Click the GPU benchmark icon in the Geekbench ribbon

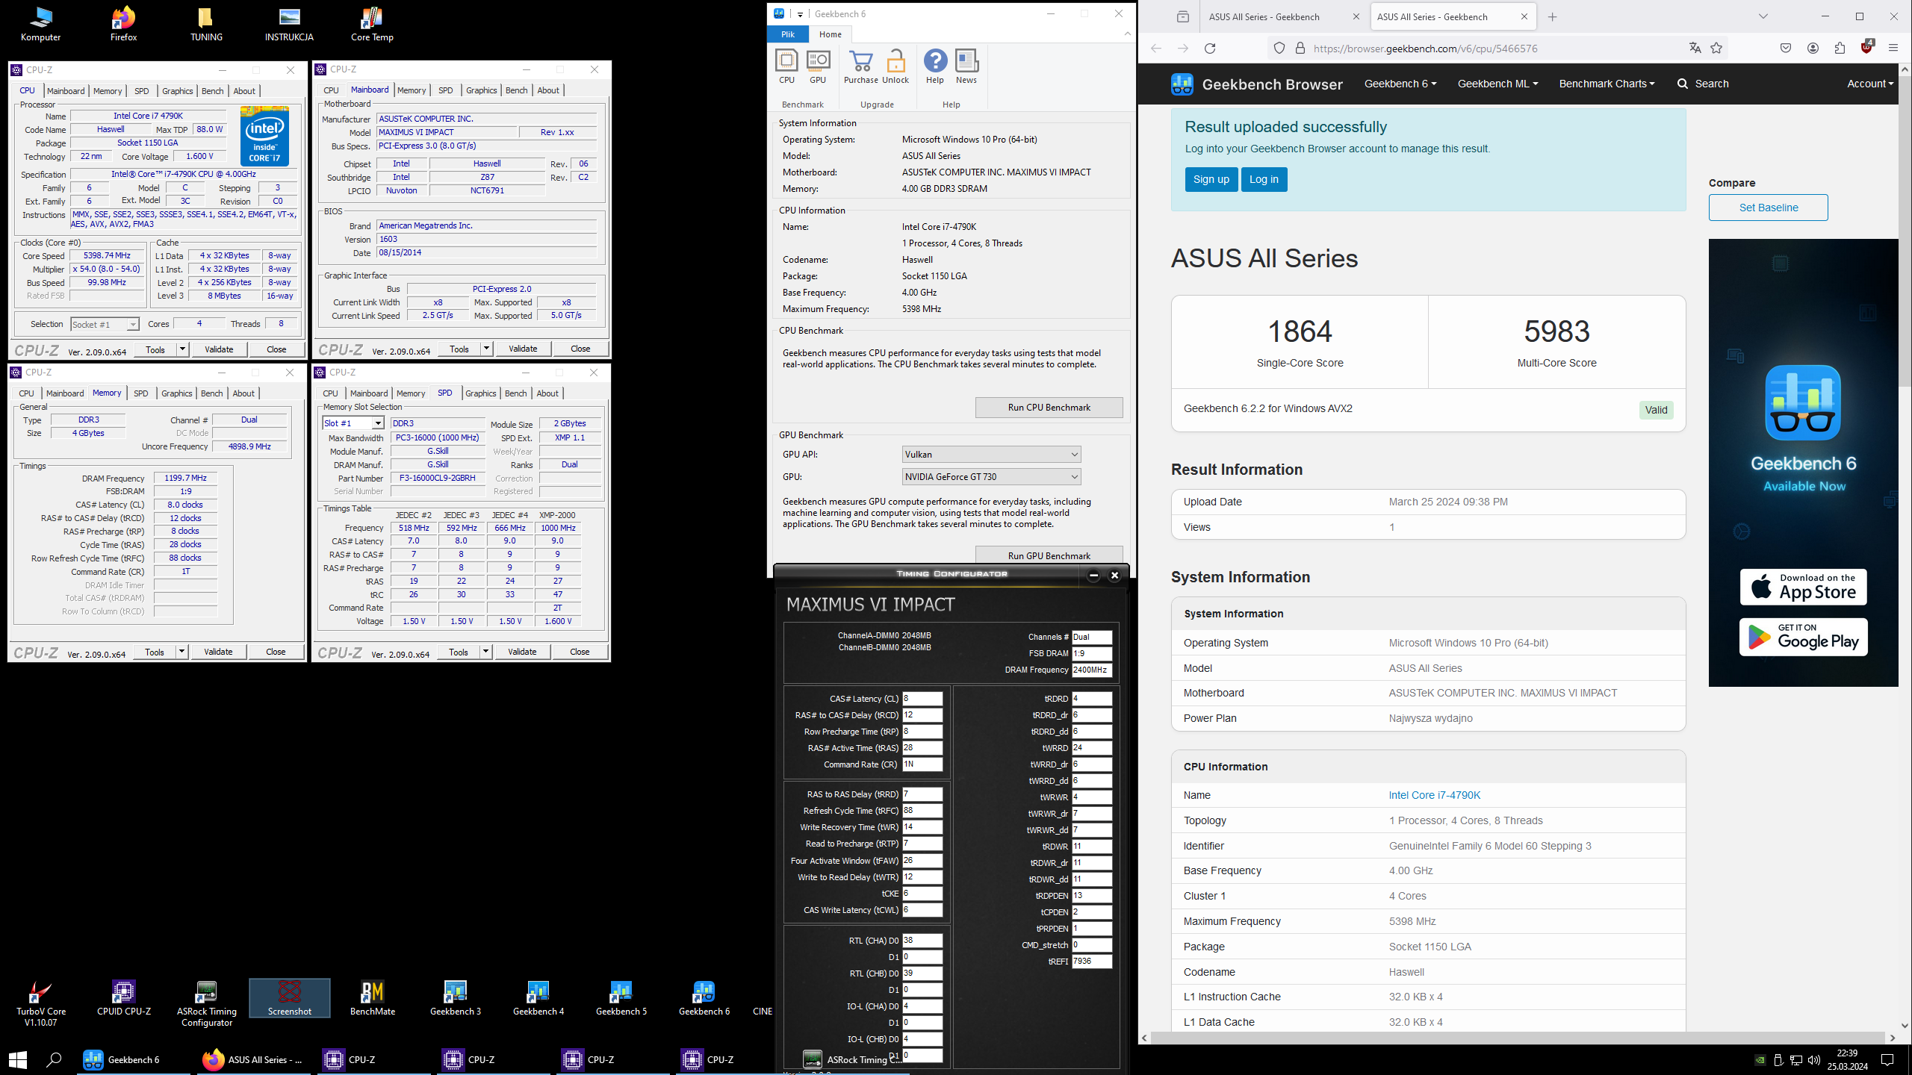818,66
